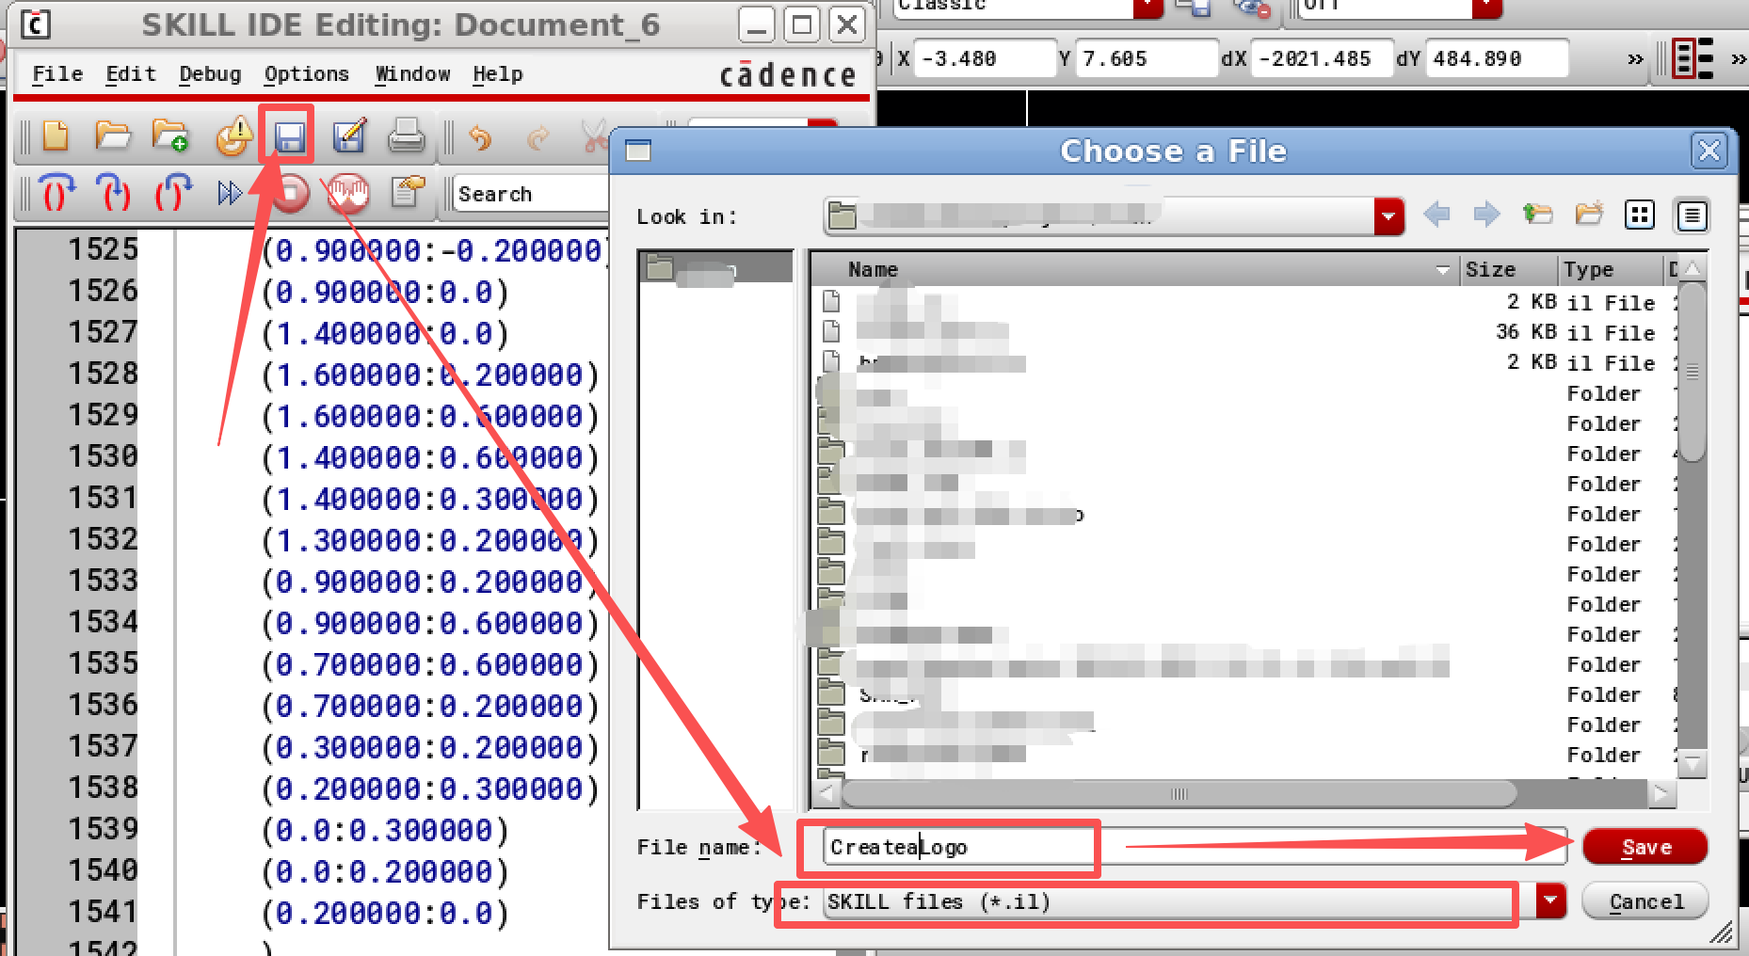Click the red hands breakpoint icon
Image resolution: width=1749 pixels, height=956 pixels.
pos(349,193)
